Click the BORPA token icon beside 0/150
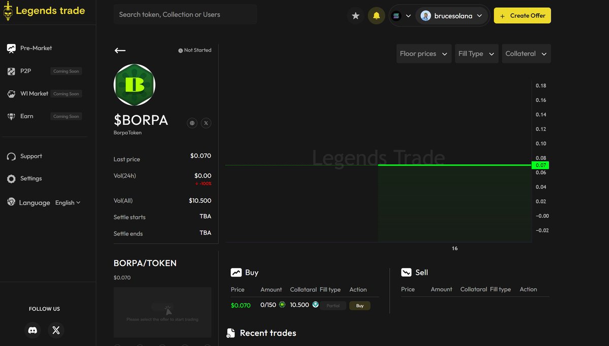Screen dimensions: 609x346 [x=282, y=304]
